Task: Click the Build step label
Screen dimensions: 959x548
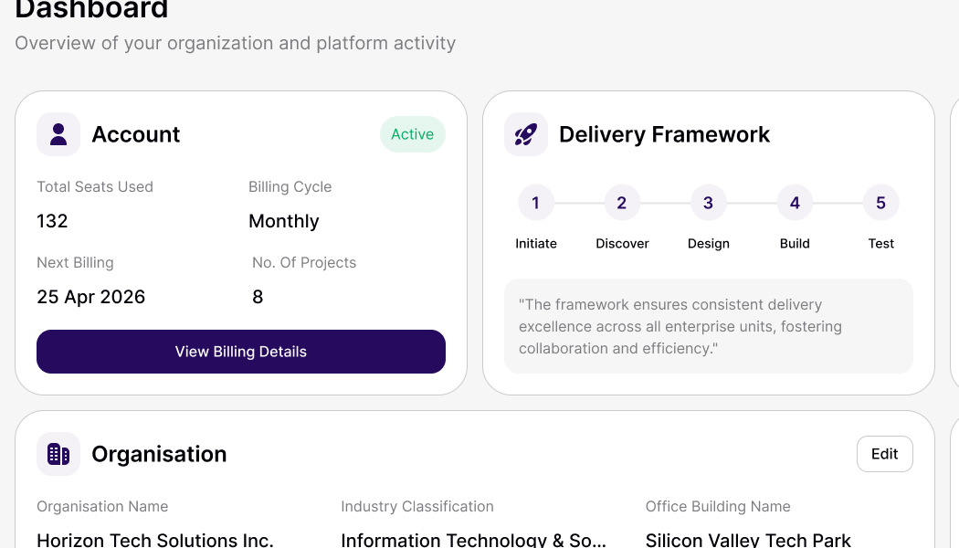Action: coord(795,244)
